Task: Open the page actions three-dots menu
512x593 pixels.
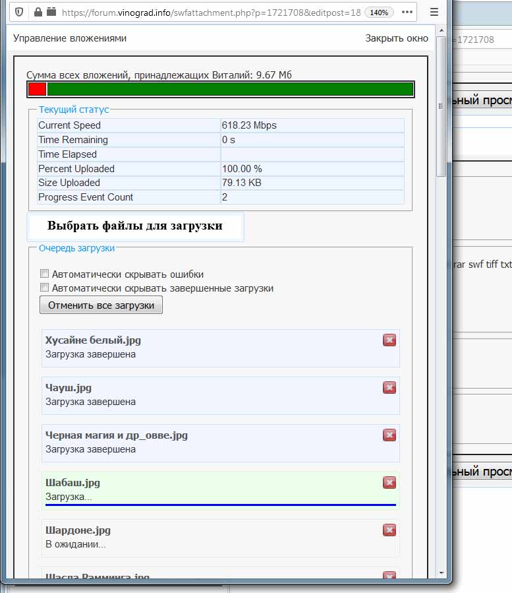Action: click(407, 12)
